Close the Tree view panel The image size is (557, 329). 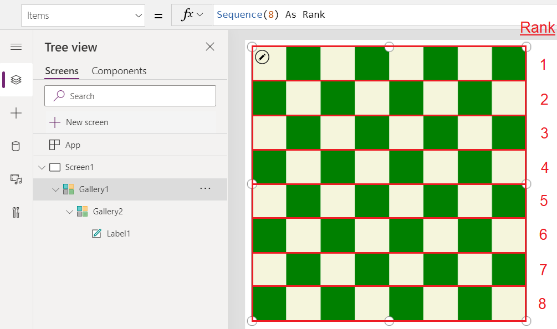tap(209, 47)
